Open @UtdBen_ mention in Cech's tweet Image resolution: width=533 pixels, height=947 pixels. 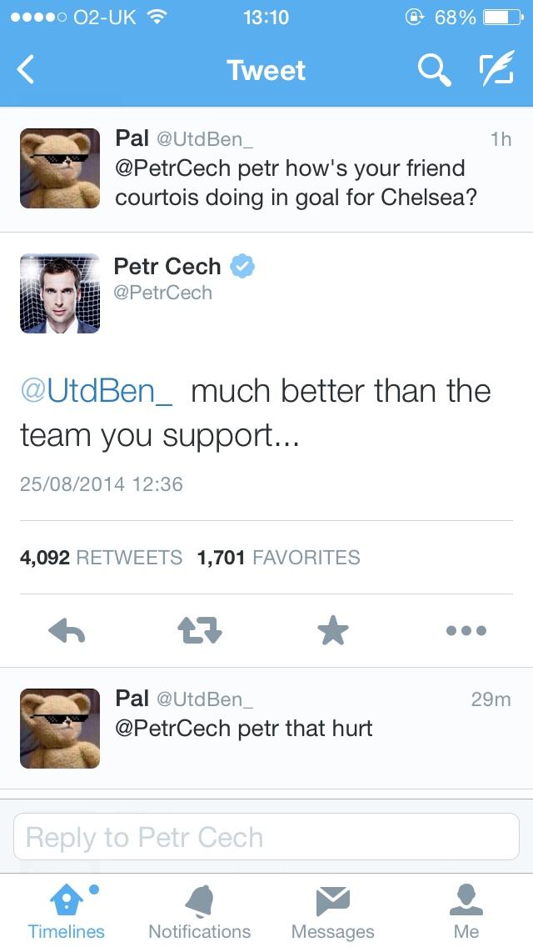(97, 391)
